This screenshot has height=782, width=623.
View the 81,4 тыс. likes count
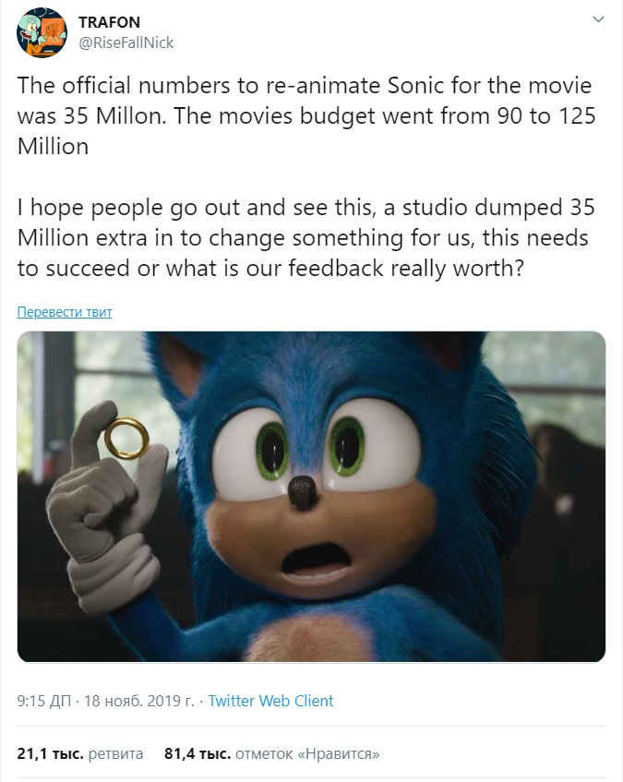click(198, 753)
